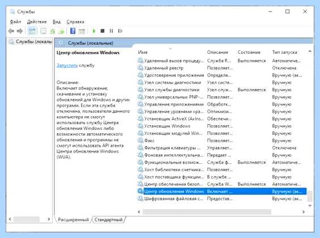
Task: Click left pane scroll left arrow
Action: tap(10, 219)
